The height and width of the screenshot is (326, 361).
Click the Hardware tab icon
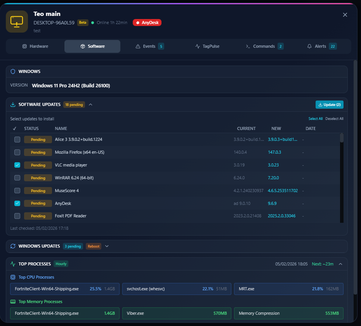point(24,46)
